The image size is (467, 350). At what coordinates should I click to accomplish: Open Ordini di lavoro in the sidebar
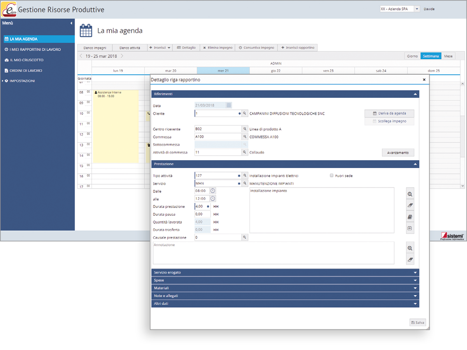click(x=26, y=70)
